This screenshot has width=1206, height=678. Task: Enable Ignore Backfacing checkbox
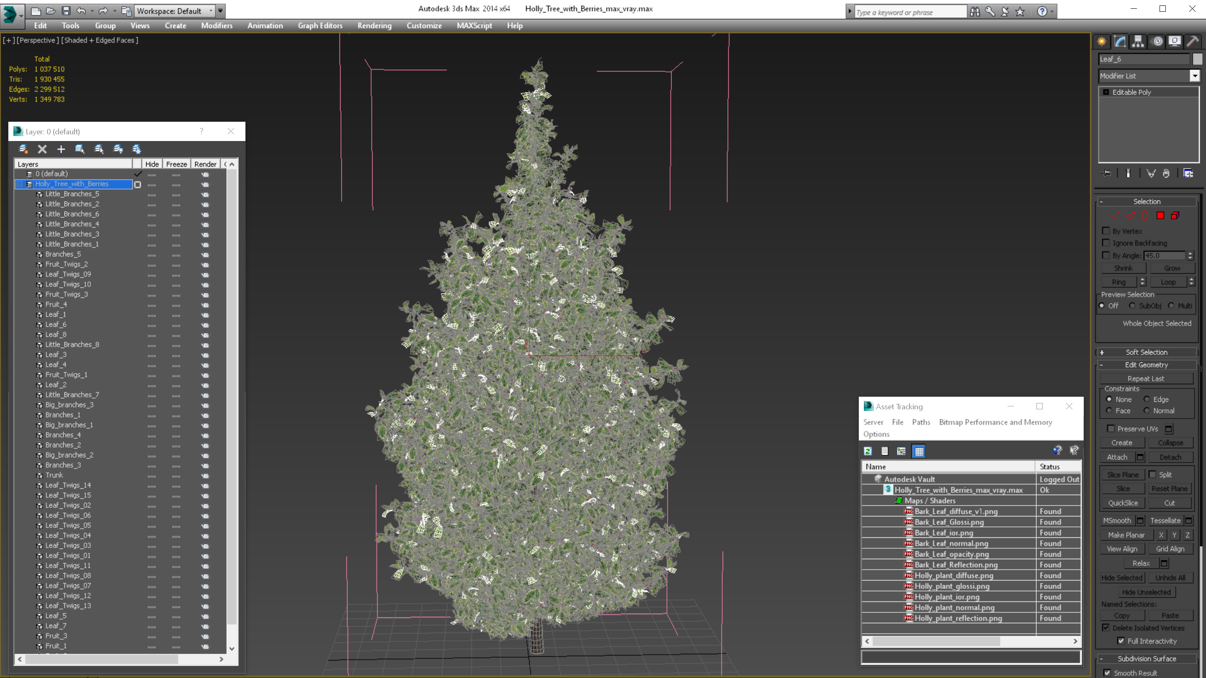coord(1106,242)
